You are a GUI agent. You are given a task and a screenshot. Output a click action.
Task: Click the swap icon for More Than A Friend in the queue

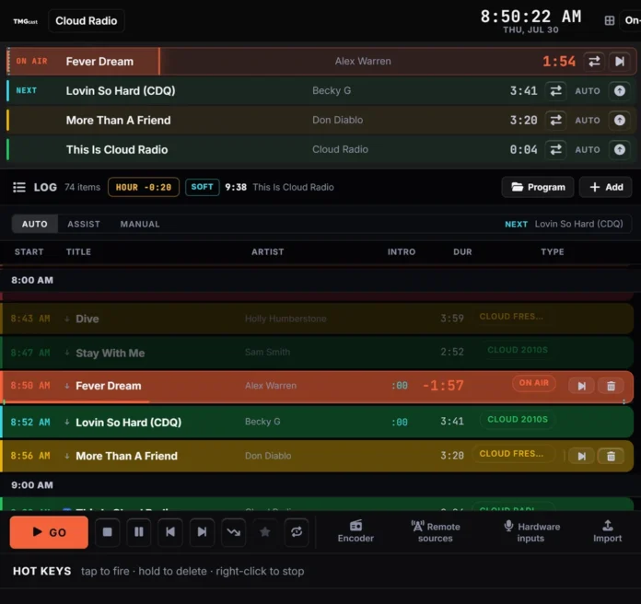(x=555, y=120)
